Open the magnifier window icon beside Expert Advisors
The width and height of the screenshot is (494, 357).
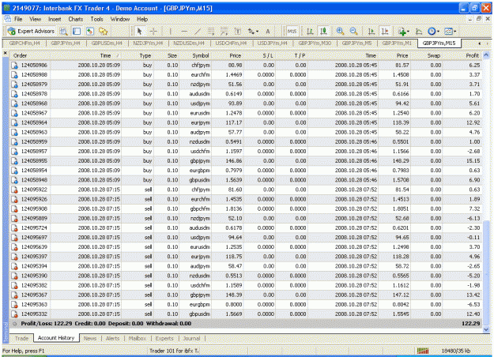(x=64, y=31)
